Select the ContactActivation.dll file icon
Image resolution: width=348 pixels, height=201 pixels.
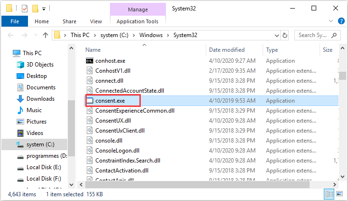pyautogui.click(x=90, y=171)
